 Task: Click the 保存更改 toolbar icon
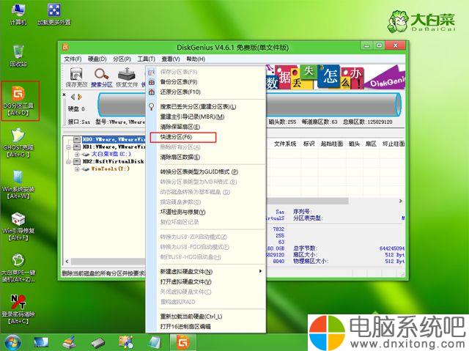[x=76, y=77]
